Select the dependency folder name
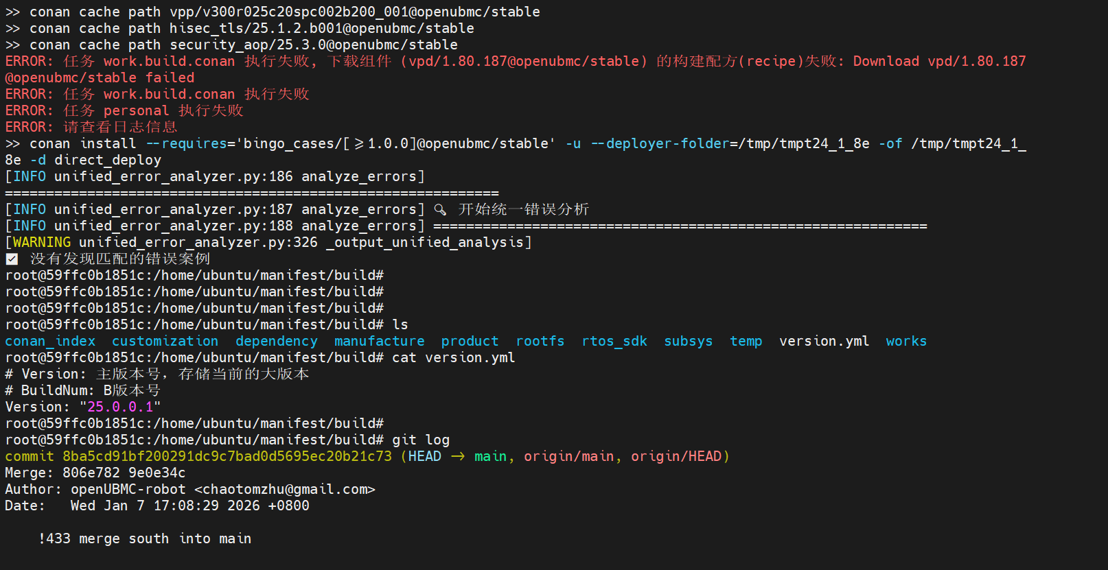The width and height of the screenshot is (1108, 570). [x=277, y=341]
